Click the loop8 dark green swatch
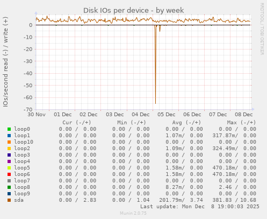 tap(9, 187)
